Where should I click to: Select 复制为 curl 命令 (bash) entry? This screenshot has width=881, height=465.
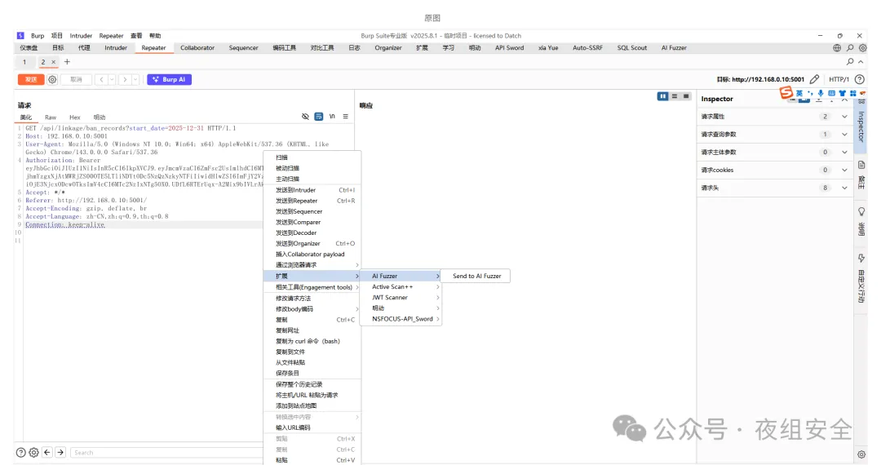(x=312, y=342)
